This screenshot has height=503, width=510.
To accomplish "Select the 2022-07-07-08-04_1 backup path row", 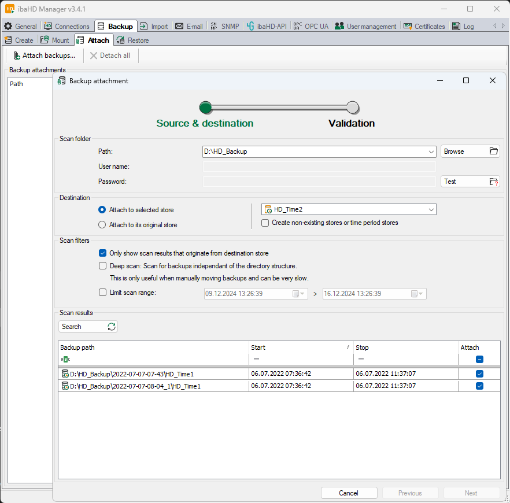I will tap(135, 386).
